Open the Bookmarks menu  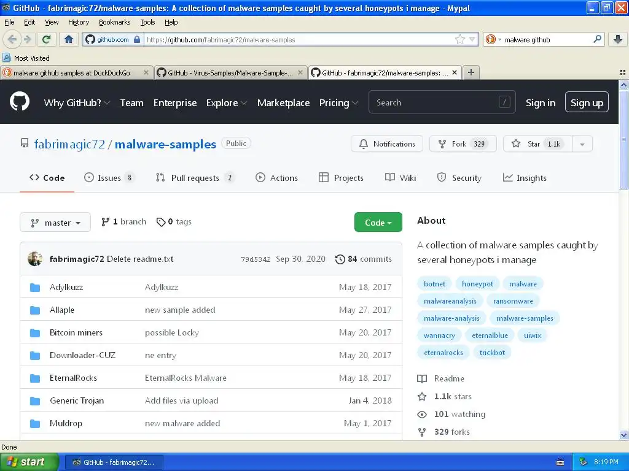(115, 22)
